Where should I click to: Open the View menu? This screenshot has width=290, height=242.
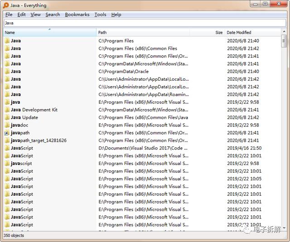tap(35, 15)
